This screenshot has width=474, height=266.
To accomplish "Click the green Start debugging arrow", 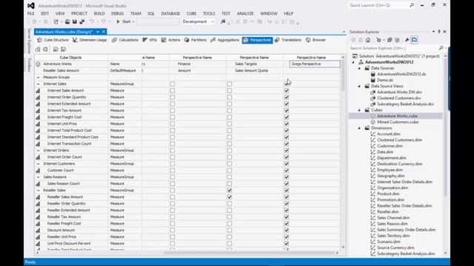I will point(118,21).
